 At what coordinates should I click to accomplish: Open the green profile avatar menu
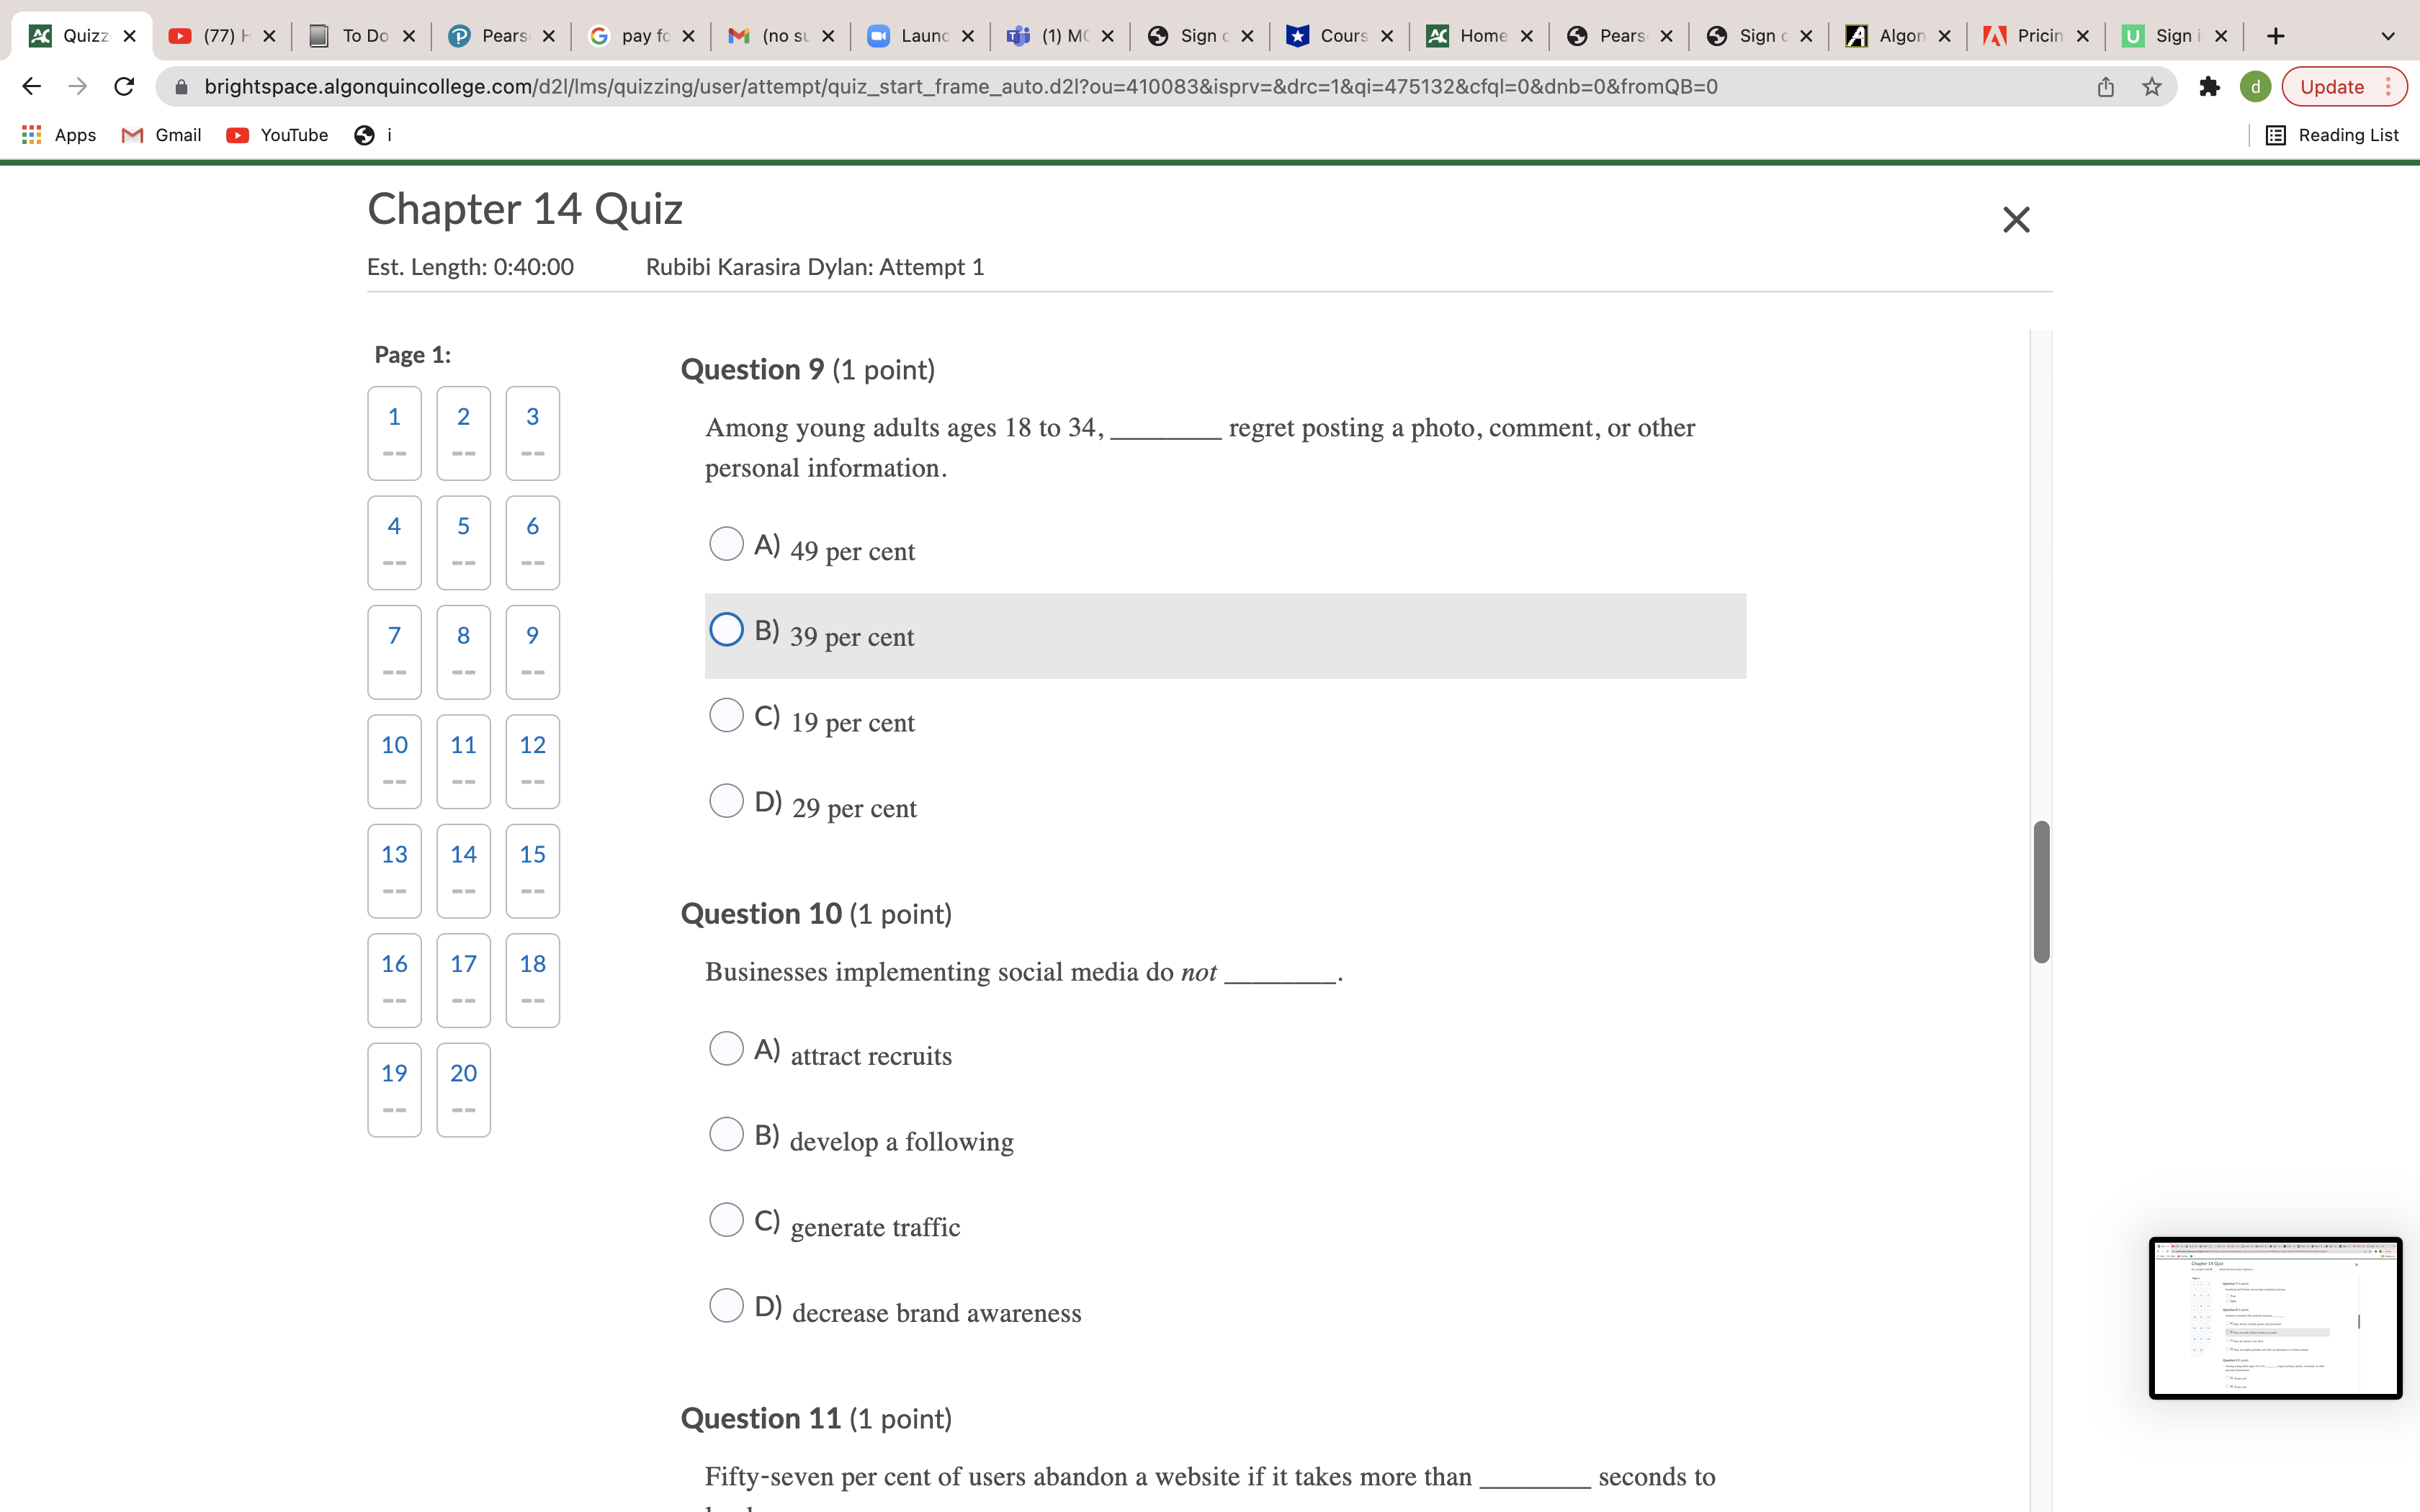coord(2255,87)
